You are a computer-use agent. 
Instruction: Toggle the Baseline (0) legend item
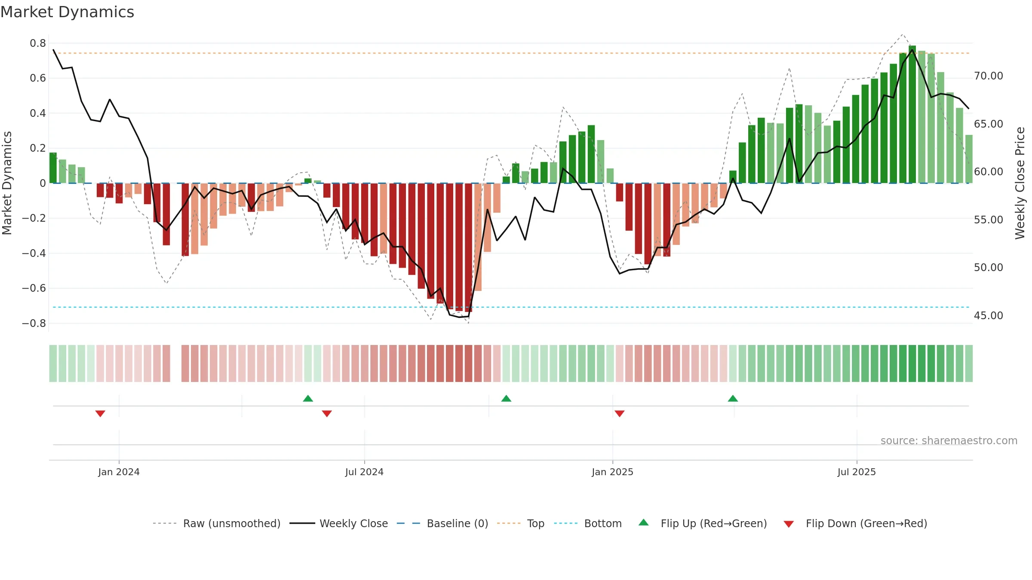click(442, 524)
